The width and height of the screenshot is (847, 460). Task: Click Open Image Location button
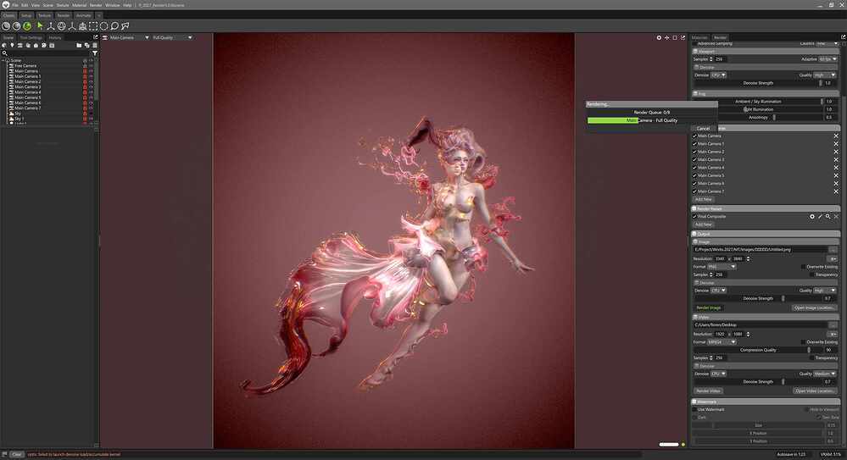click(814, 308)
